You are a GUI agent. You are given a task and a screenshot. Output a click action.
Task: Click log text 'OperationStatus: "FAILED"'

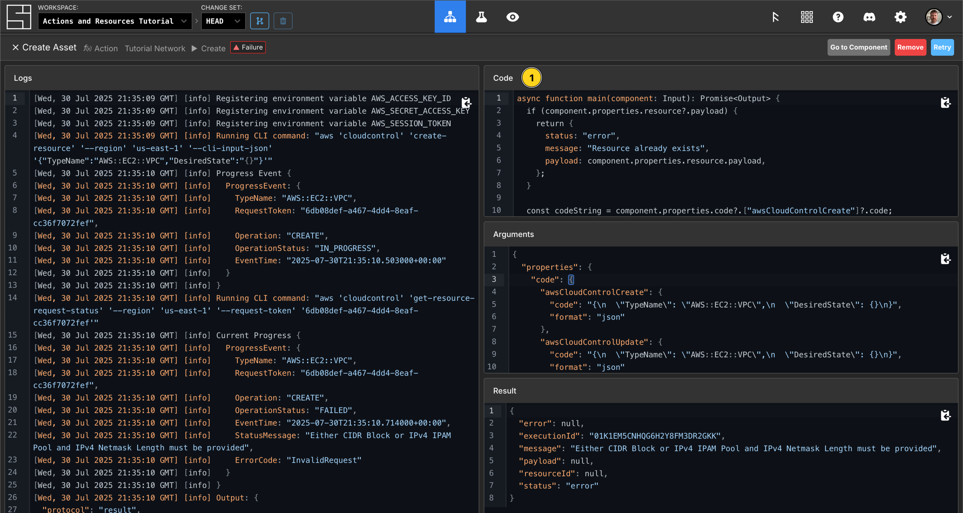[x=293, y=410]
